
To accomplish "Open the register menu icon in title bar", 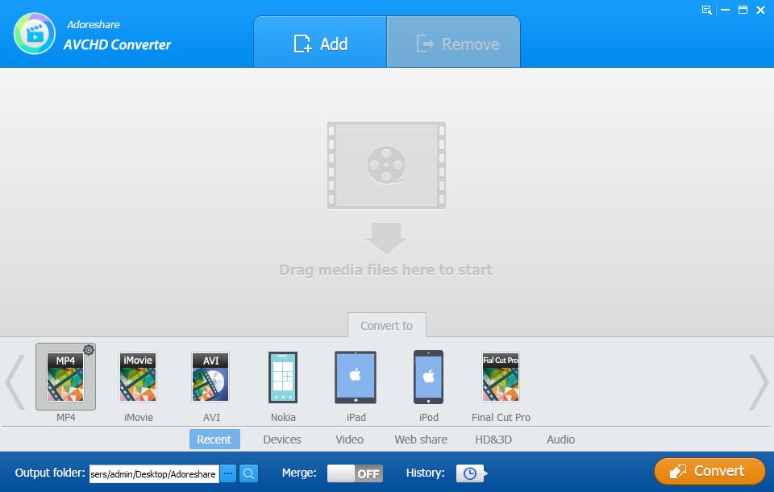I will pos(707,10).
